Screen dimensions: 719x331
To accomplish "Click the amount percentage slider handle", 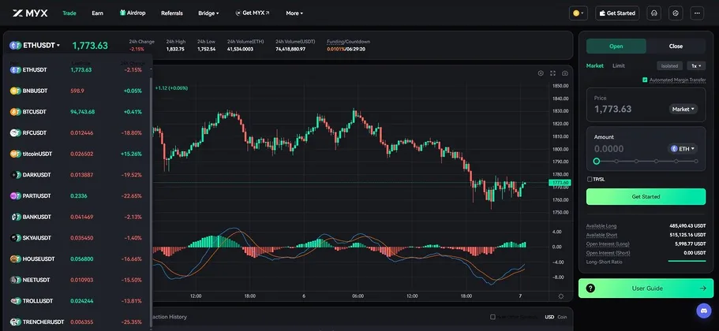I will tap(597, 162).
